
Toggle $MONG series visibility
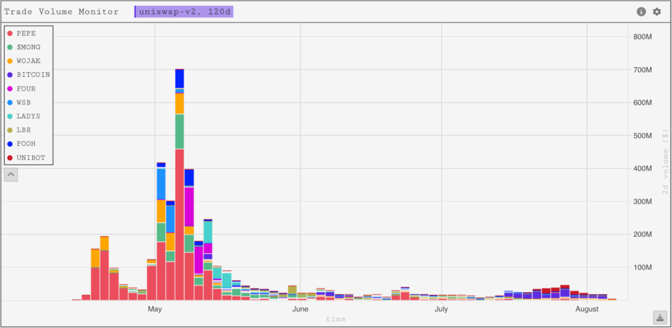pyautogui.click(x=28, y=47)
